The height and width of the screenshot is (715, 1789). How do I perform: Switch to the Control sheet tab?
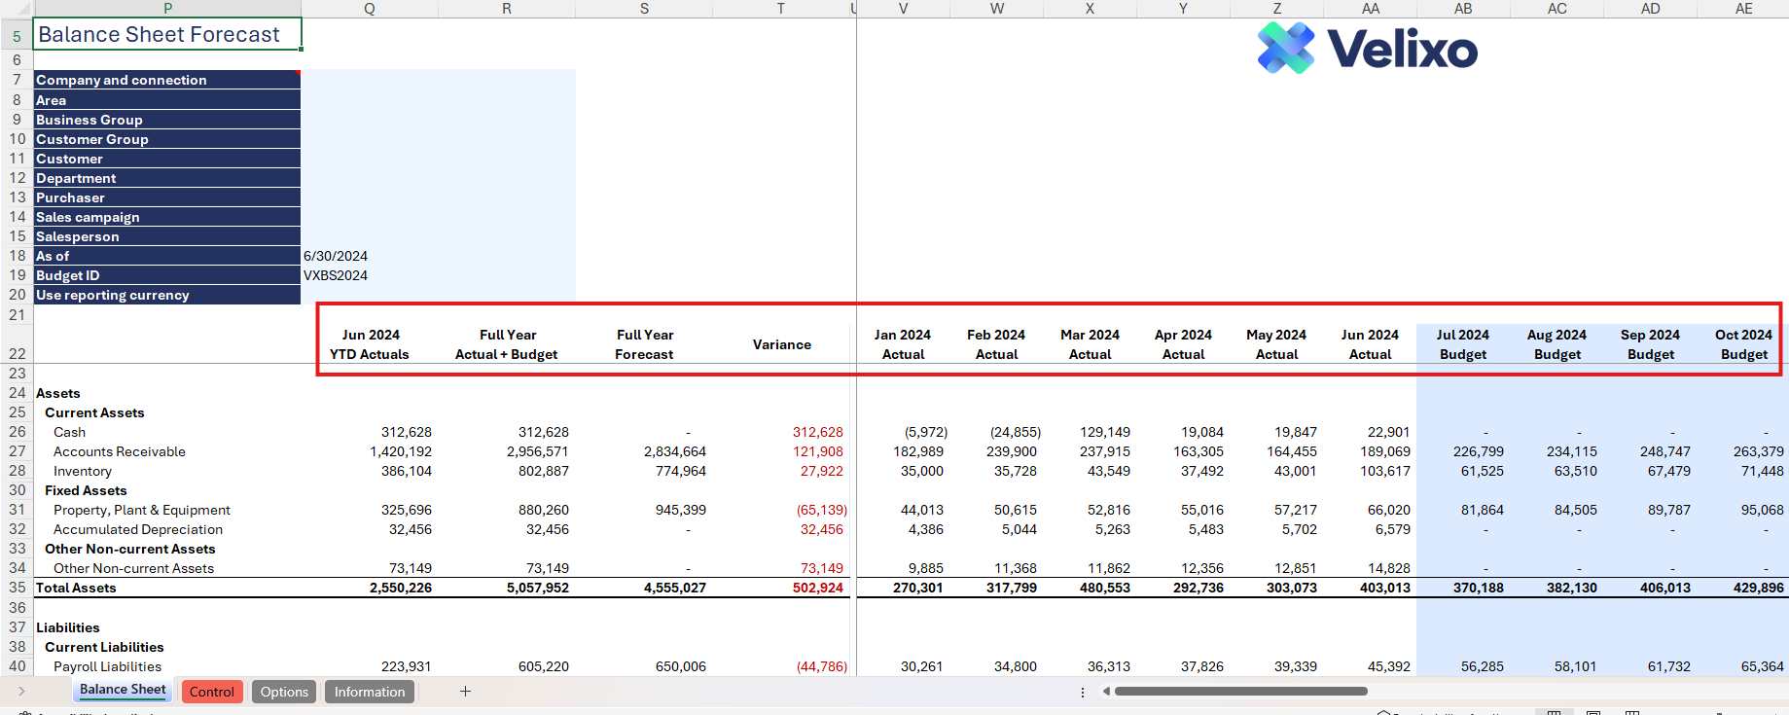click(211, 692)
